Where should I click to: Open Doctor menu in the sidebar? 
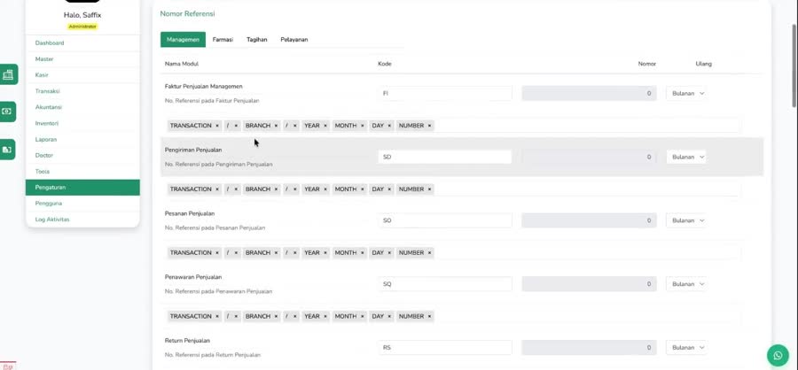pos(82,156)
